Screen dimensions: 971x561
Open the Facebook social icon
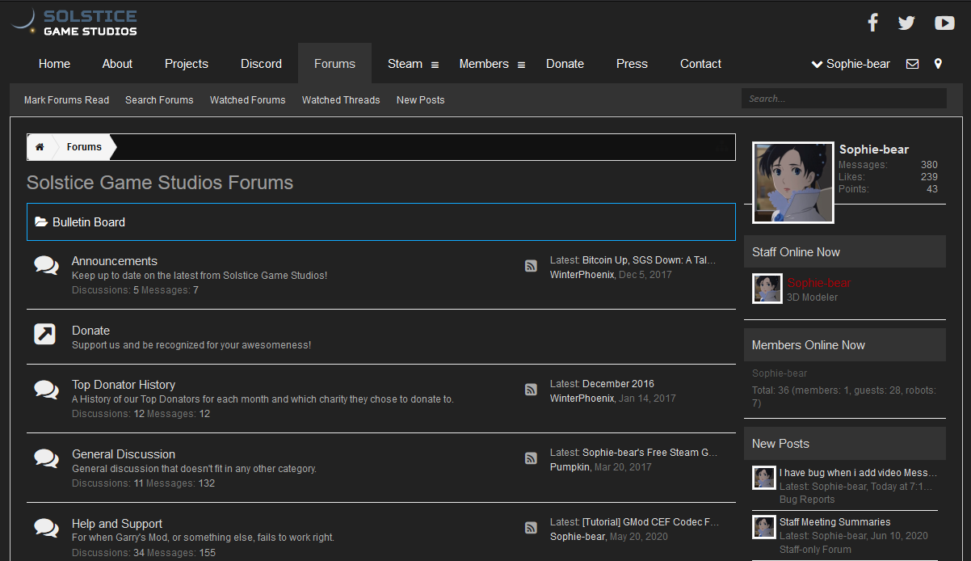[872, 23]
